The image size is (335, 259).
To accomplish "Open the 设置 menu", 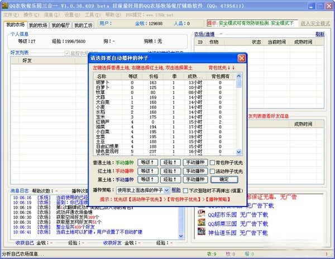I will point(69,15).
